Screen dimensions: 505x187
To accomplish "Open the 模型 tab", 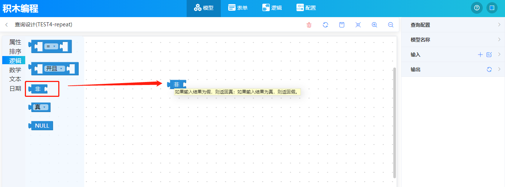I will point(204,8).
